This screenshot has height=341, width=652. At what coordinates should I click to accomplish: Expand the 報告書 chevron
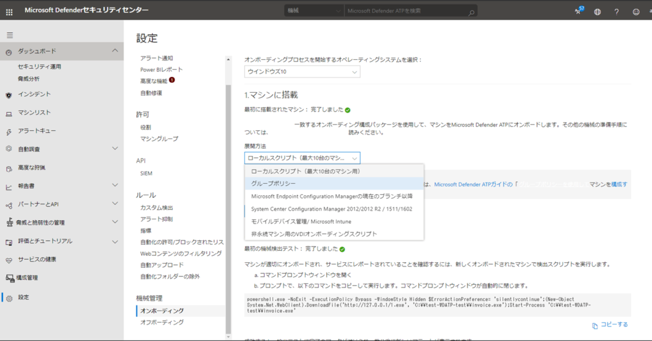pos(115,185)
